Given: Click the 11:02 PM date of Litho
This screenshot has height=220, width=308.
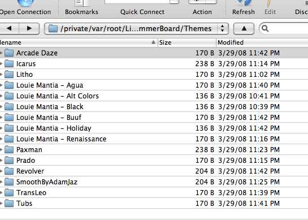Looking at the screenshot, I should [249, 74].
